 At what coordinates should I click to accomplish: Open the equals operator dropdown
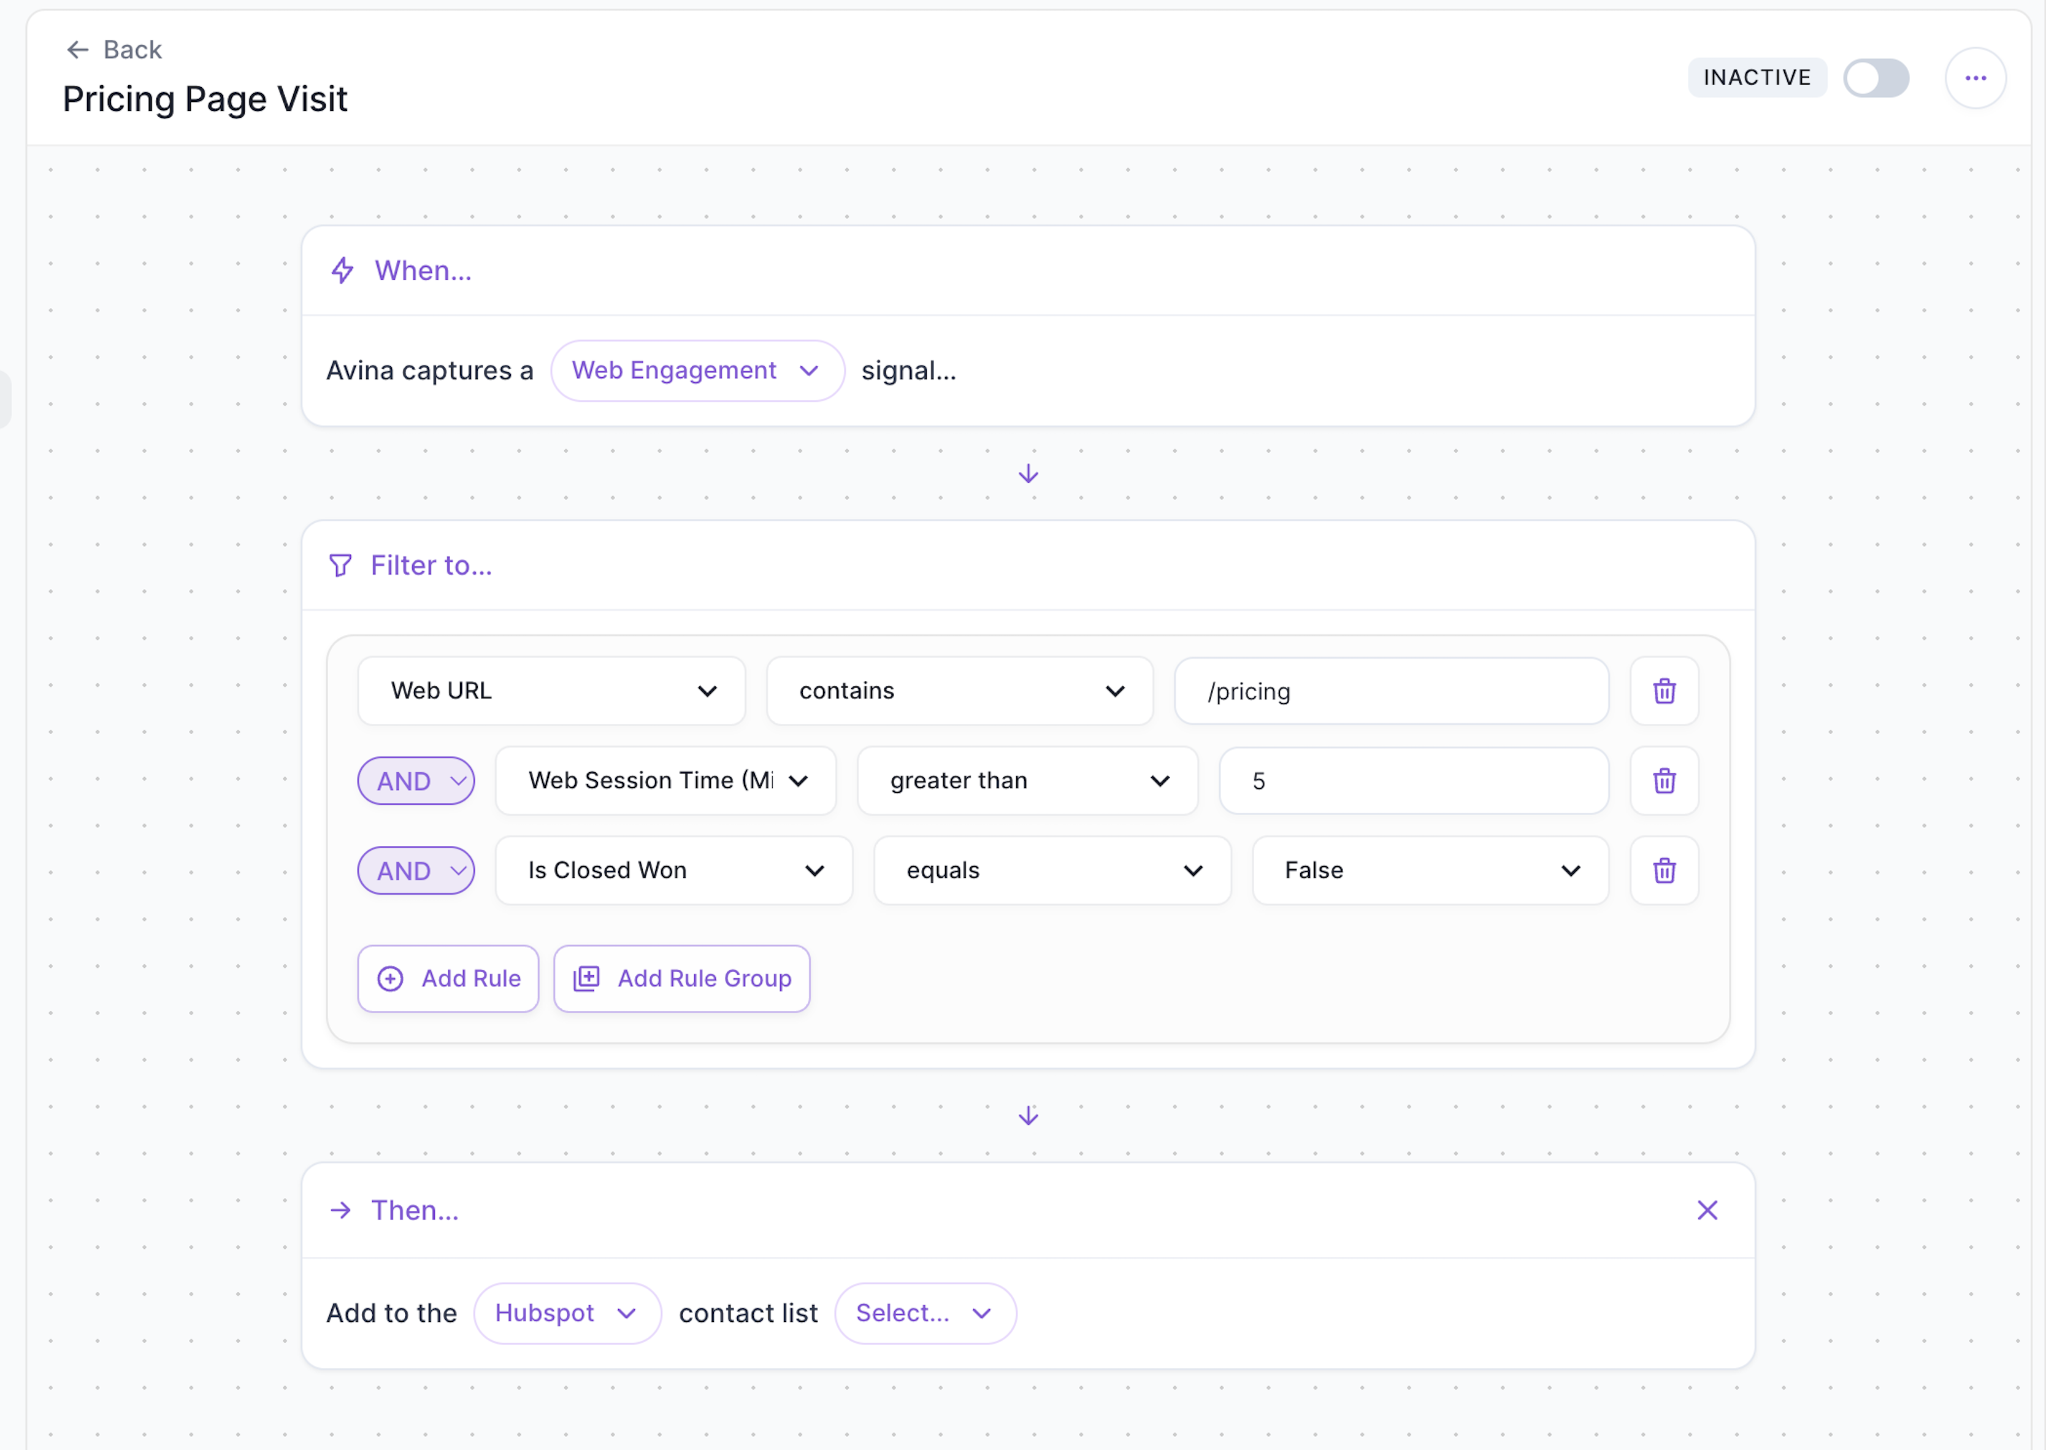point(1052,870)
